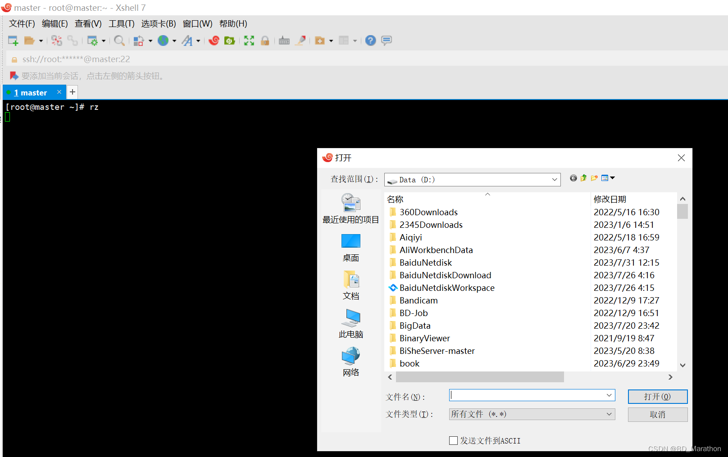Viewport: 728px width, 457px height.
Task: Select 桌面 in places sidebar
Action: pyautogui.click(x=351, y=248)
